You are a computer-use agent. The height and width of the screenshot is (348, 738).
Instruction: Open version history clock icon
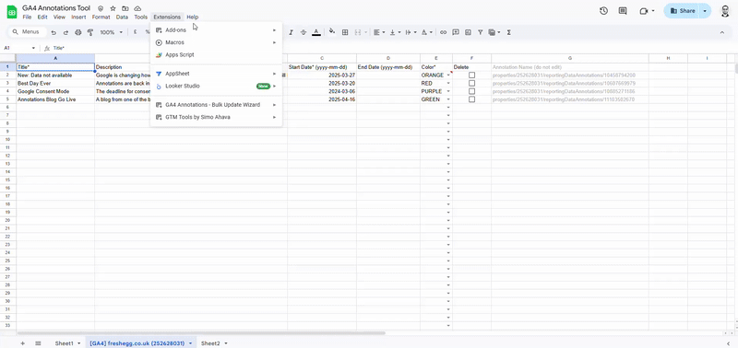[603, 11]
